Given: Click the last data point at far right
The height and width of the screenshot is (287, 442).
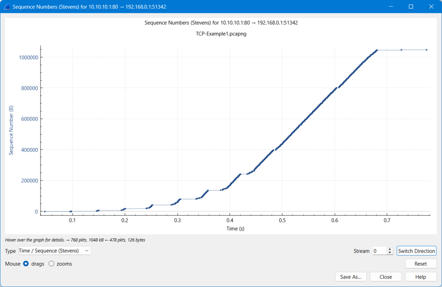Looking at the screenshot, I should pos(426,50).
